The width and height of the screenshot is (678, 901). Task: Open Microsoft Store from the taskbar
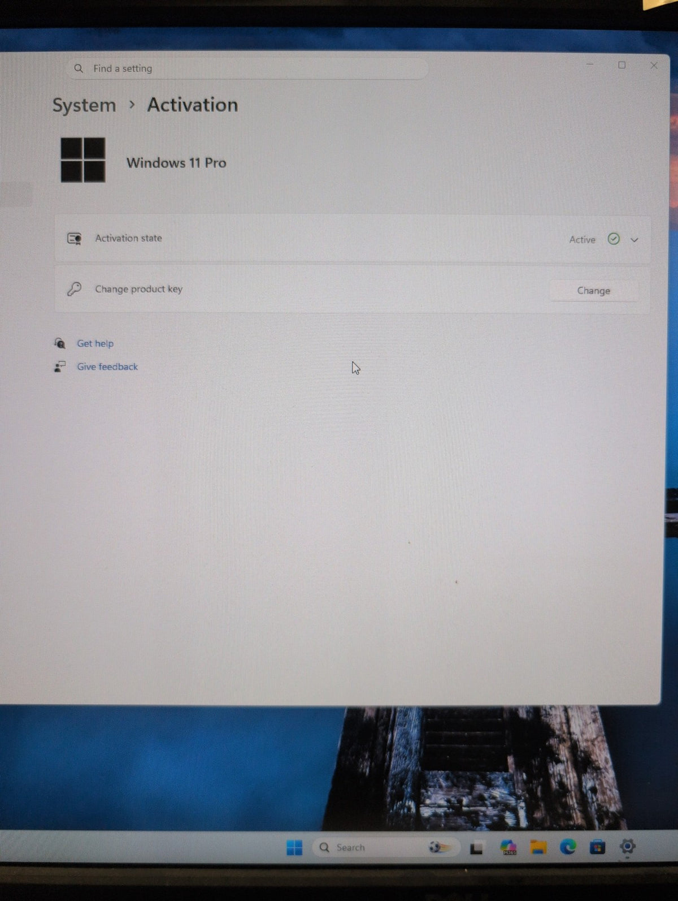click(x=597, y=847)
